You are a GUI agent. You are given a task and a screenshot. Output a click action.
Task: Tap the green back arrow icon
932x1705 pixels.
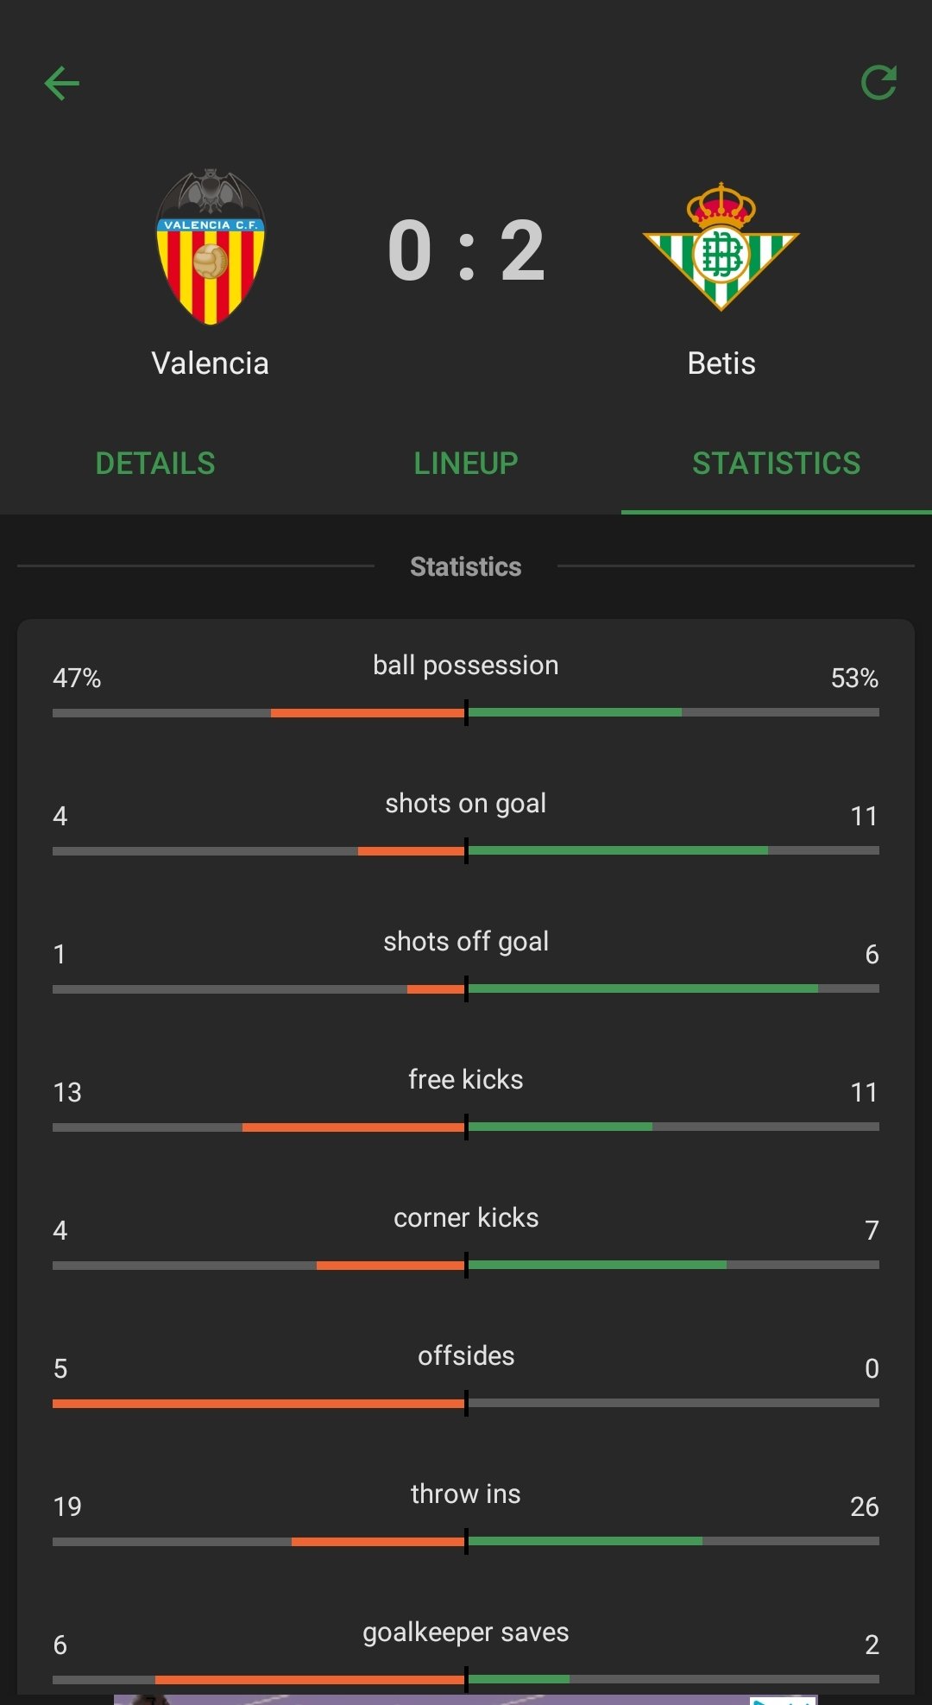[61, 83]
